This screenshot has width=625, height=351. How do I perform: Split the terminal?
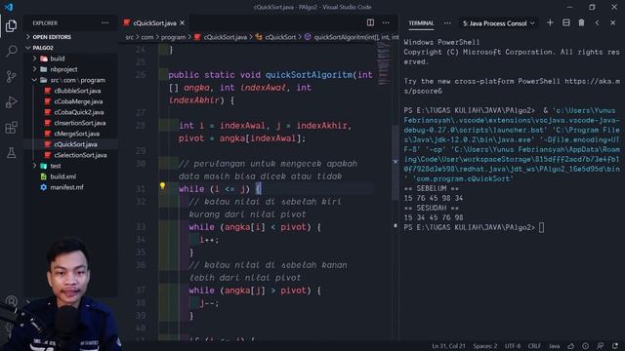point(566,22)
